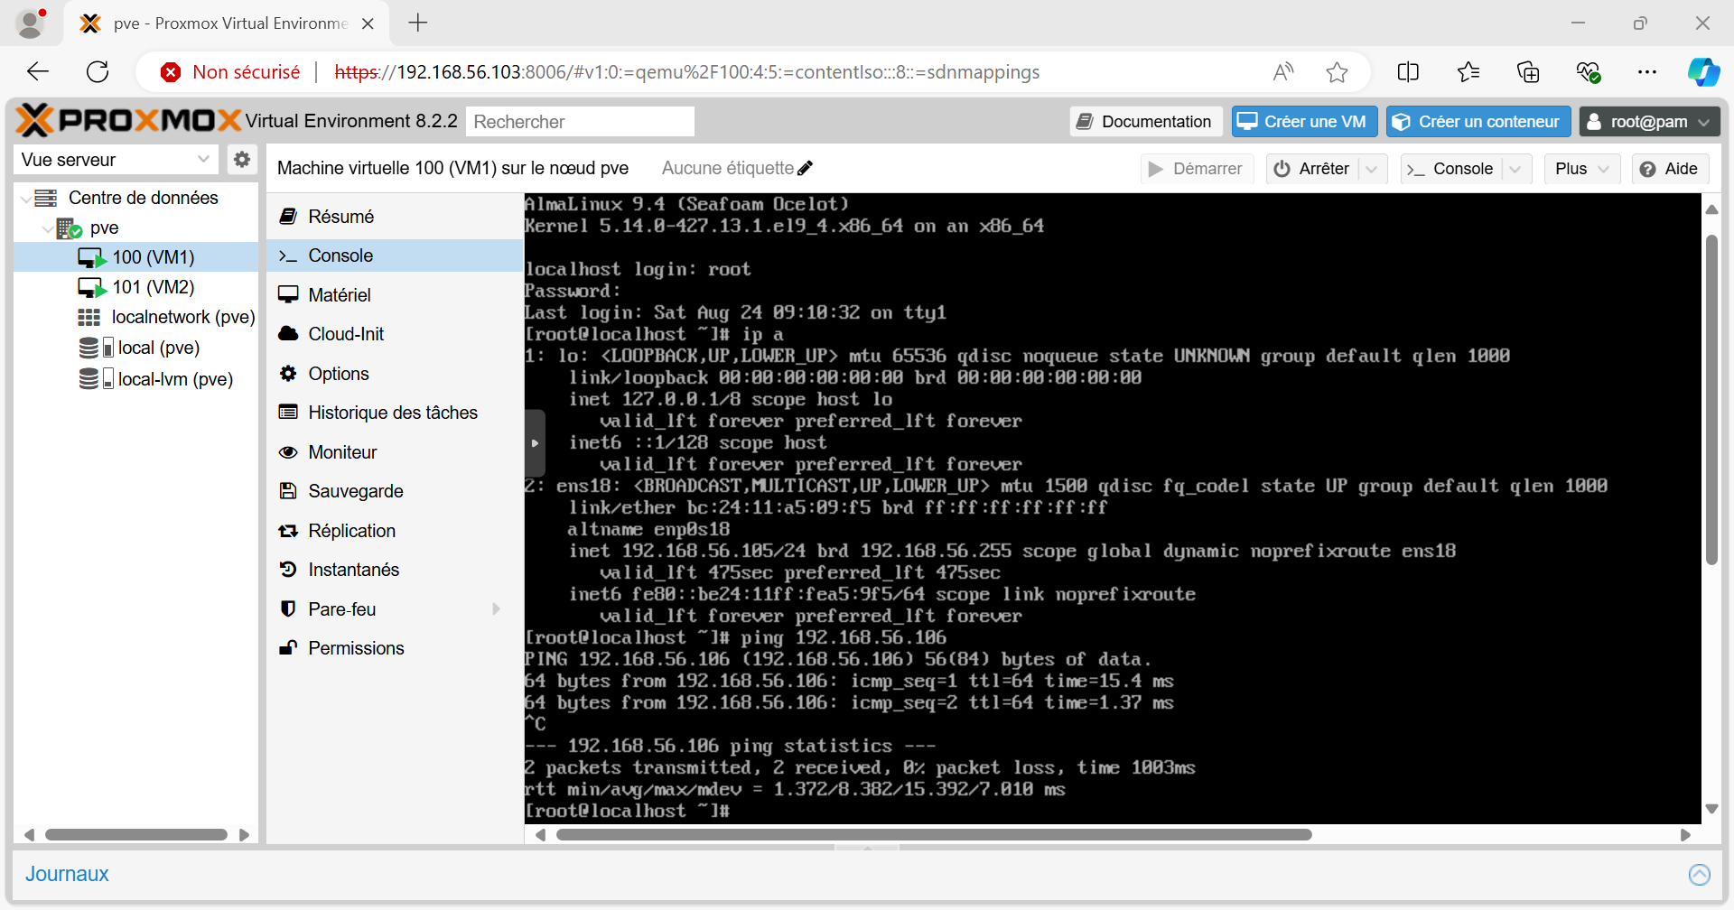1734x910 pixels.
Task: Click Proxmox logo
Action: click(129, 120)
